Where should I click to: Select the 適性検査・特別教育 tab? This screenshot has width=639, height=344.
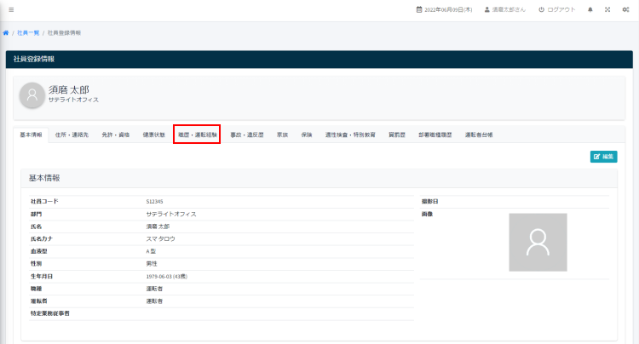pos(349,135)
